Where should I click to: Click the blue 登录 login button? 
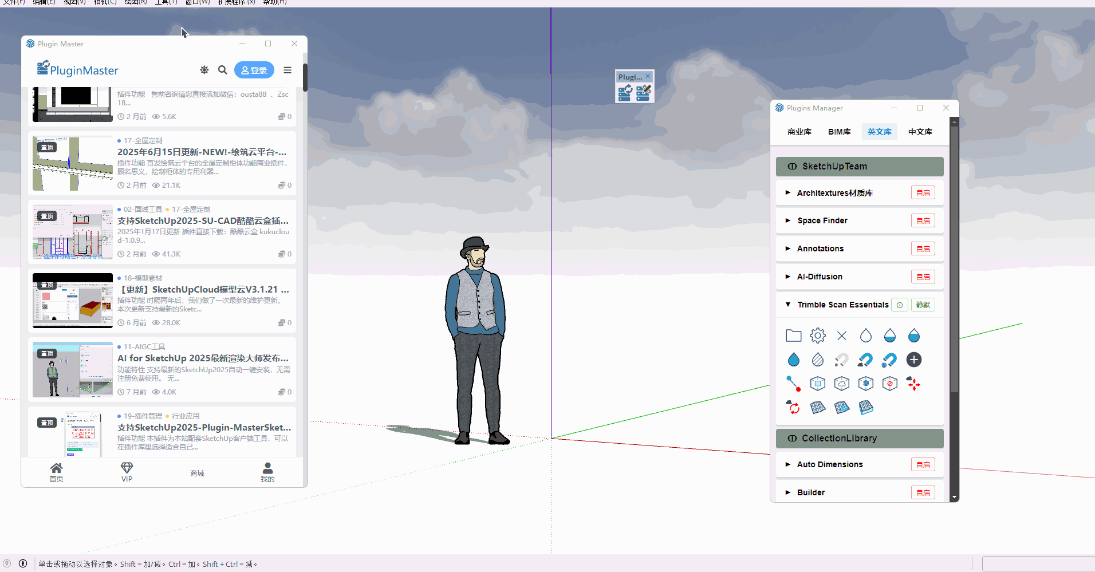(254, 70)
